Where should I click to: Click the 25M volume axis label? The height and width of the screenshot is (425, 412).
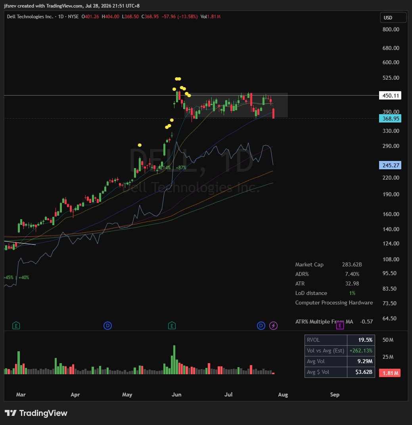pos(388,357)
